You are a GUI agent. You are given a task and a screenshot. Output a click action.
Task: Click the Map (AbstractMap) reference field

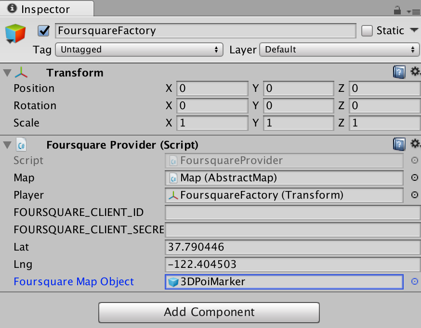pyautogui.click(x=284, y=177)
